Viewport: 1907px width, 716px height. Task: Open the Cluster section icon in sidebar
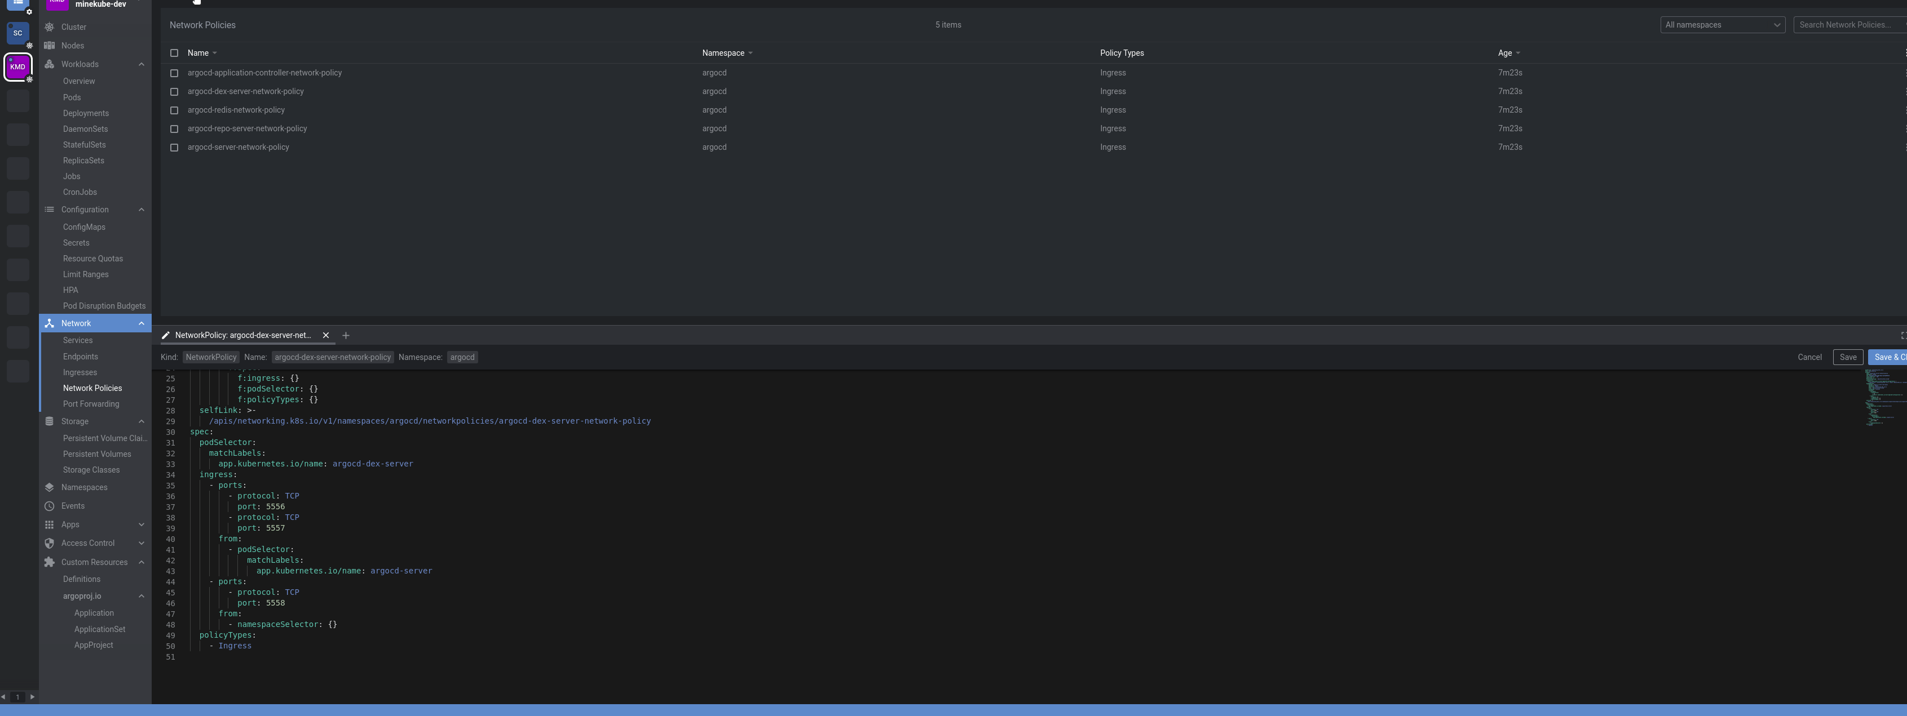click(x=49, y=26)
